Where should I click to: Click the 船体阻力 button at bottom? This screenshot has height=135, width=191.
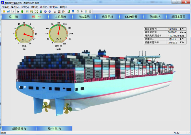click(54, 129)
